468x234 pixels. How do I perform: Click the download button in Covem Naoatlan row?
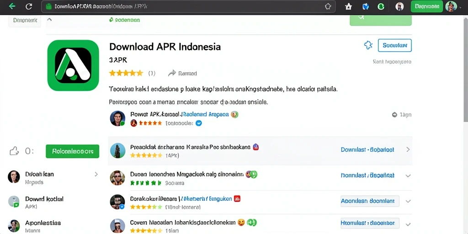(370, 223)
